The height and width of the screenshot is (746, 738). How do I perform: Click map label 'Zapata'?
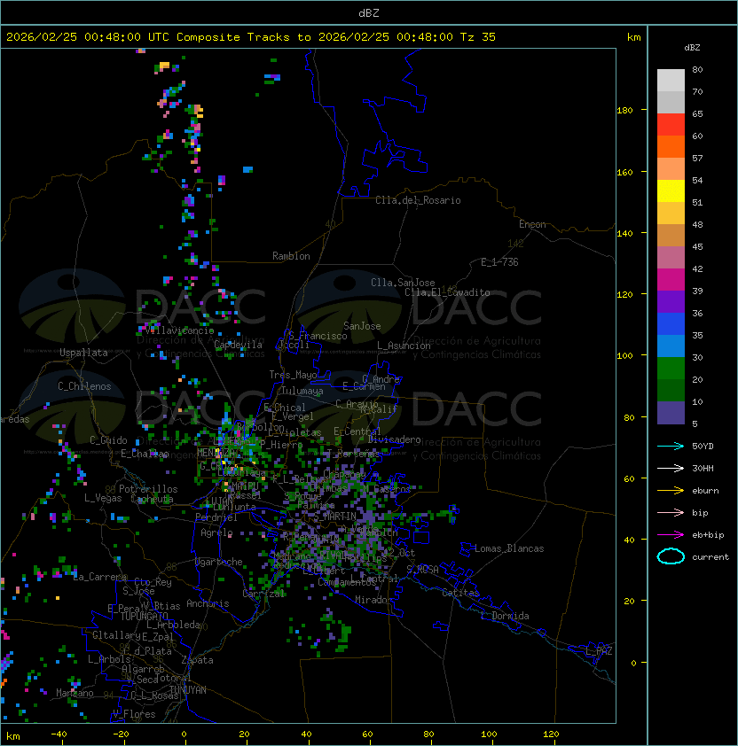click(x=197, y=660)
